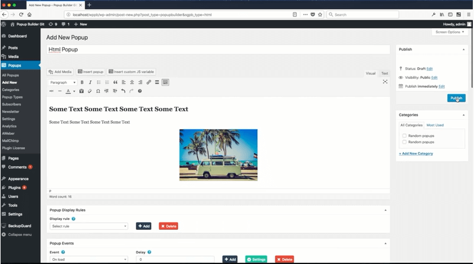Open the Select rule dropdown
Screen dimensions: 474x264
[x=89, y=226]
